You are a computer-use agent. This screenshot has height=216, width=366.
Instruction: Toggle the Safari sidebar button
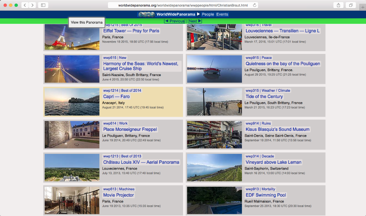click(x=43, y=5)
